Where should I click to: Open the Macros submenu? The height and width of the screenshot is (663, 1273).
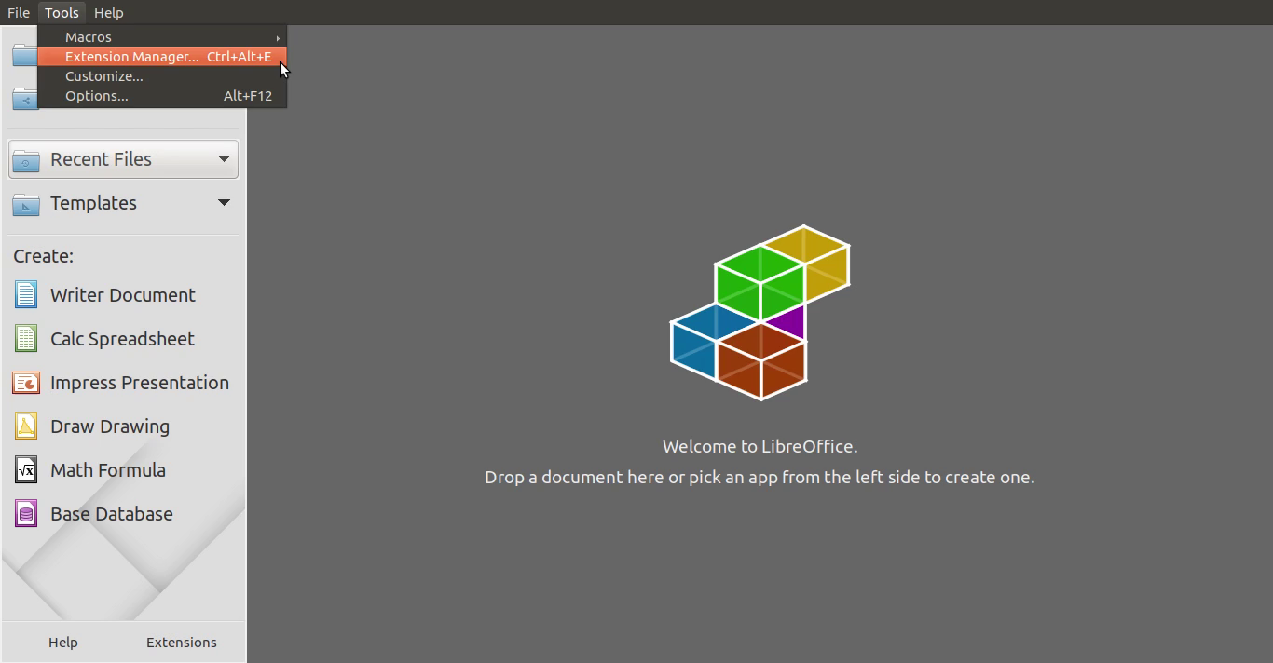(162, 37)
